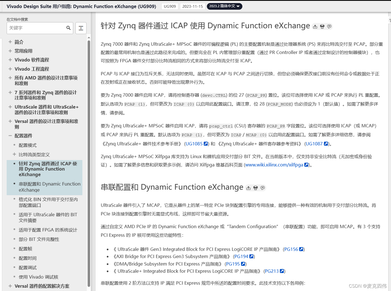Click the print icon beside the ICAP heading
The width and height of the screenshot is (391, 291).
click(x=322, y=26)
